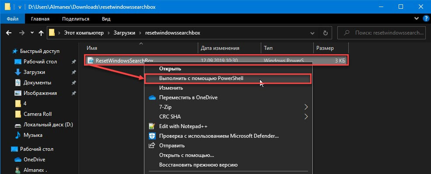Click resetwindowssearchbox breadcrumb segment
Screen dimensions: 431x174
172,33
